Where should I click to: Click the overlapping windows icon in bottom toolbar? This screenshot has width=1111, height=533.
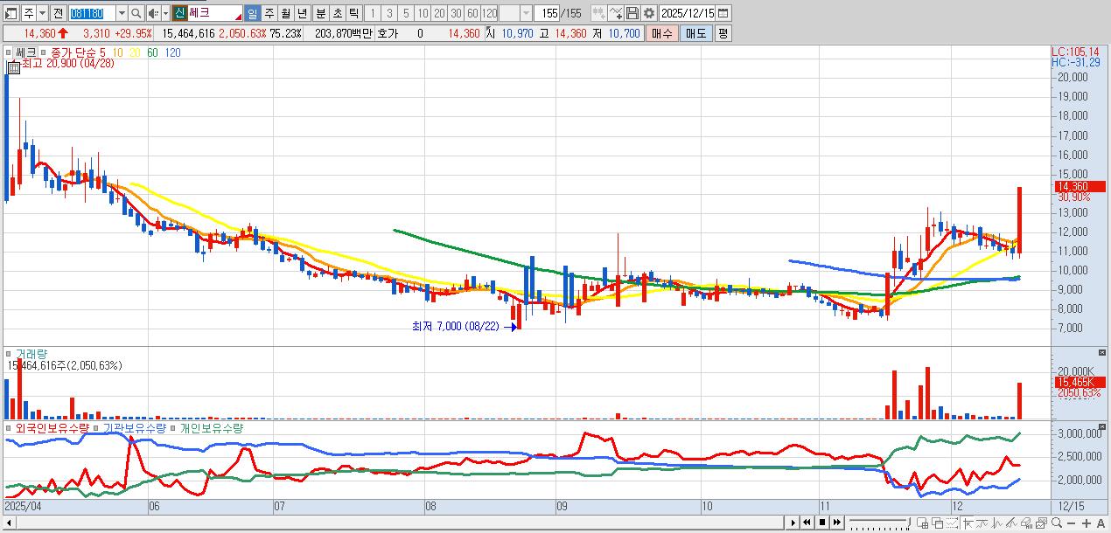[937, 523]
